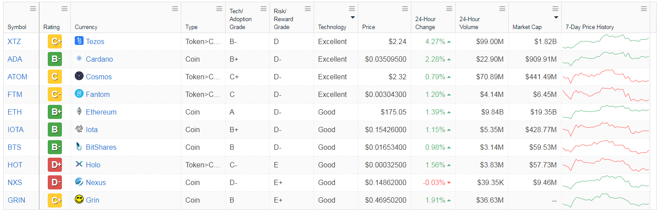This screenshot has height=211, width=659.
Task: Sort by the Market Cap column header
Action: pos(527,27)
